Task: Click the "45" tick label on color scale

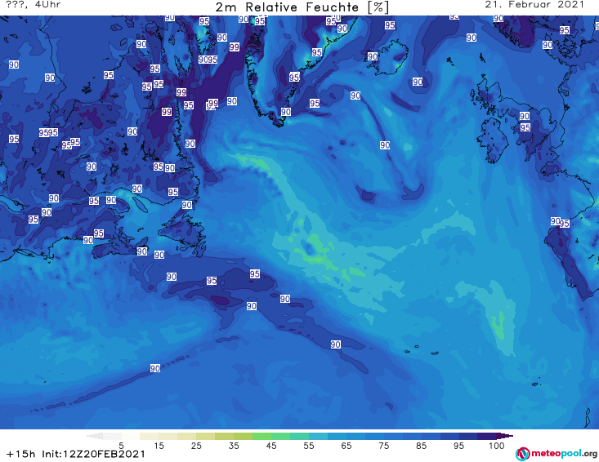Action: coord(271,446)
